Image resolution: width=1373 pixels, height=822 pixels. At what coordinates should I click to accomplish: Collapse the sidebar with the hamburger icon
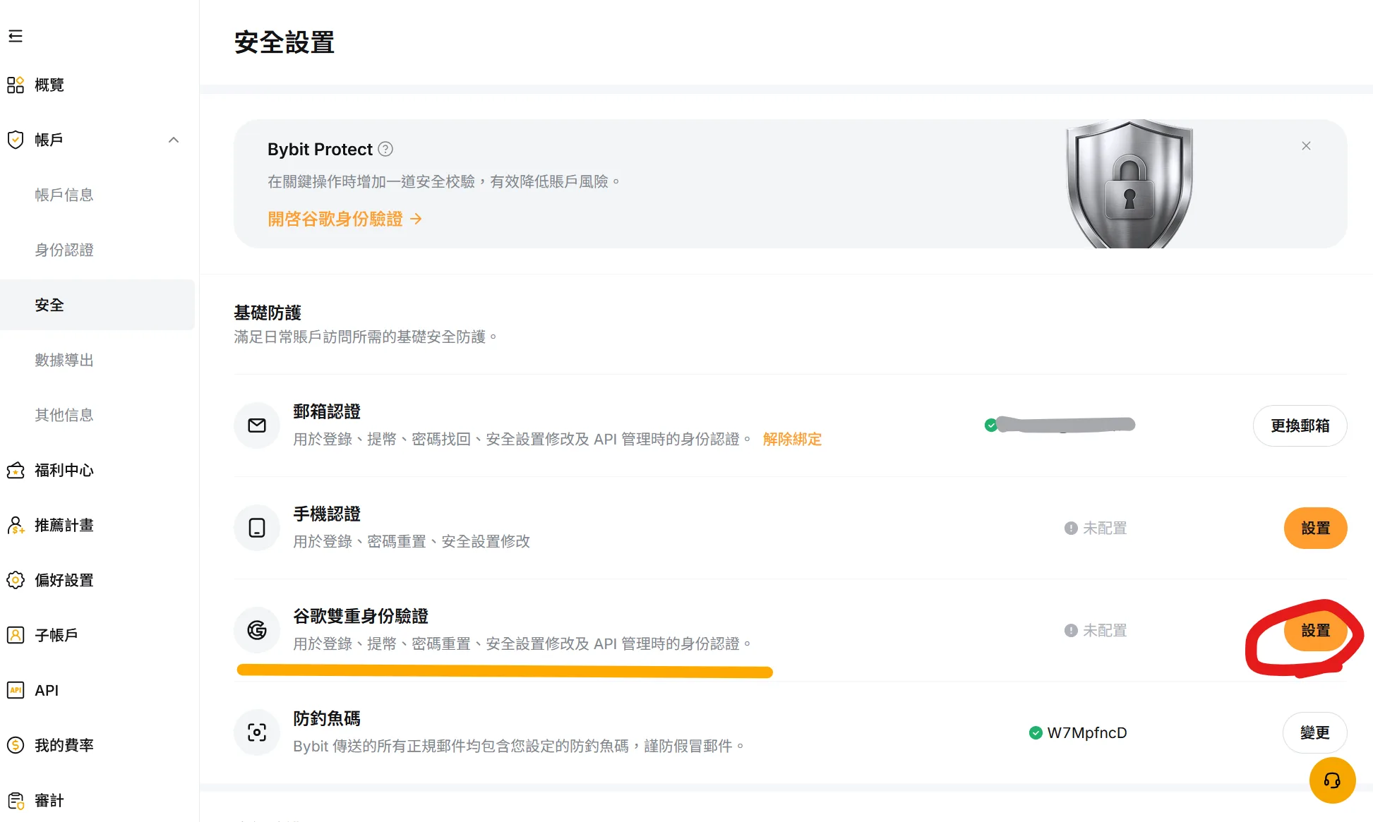pyautogui.click(x=16, y=36)
